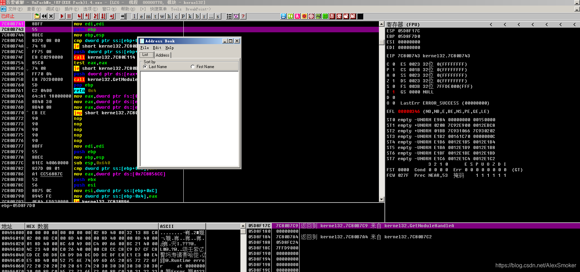Open the Edit menu in Address Book
580x272 pixels.
point(157,48)
